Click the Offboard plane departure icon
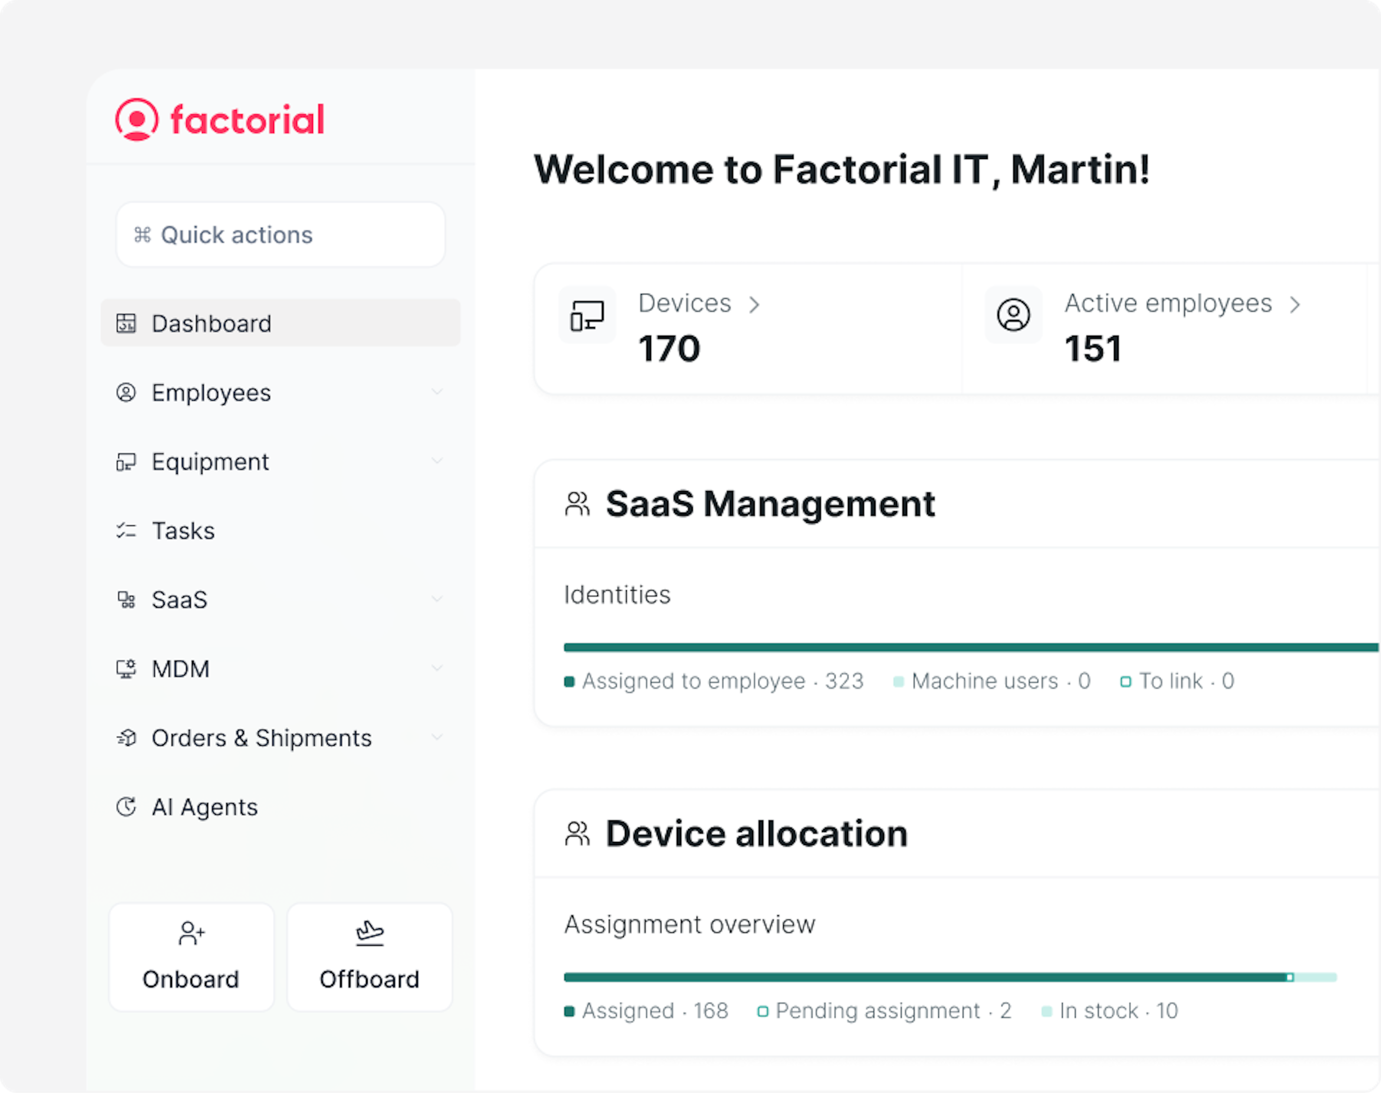This screenshot has width=1381, height=1093. click(x=369, y=933)
